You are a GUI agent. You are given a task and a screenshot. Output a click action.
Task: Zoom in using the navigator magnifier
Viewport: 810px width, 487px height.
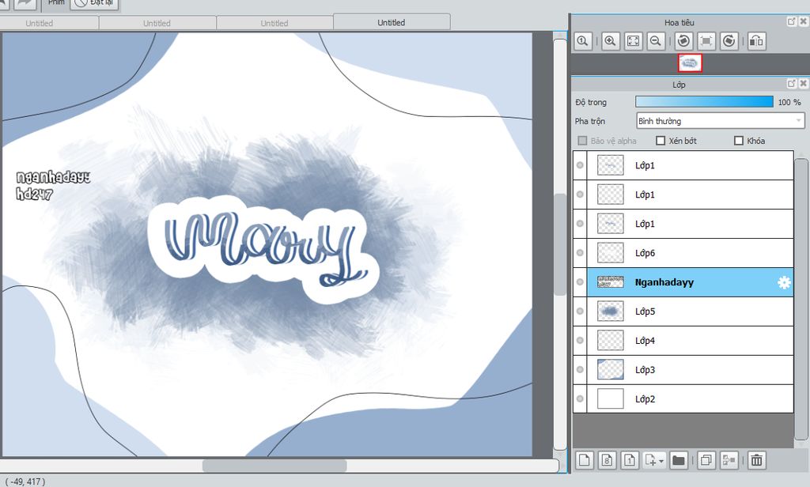tap(610, 41)
